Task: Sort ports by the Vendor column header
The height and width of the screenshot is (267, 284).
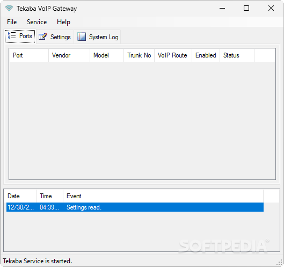Action: click(69, 55)
